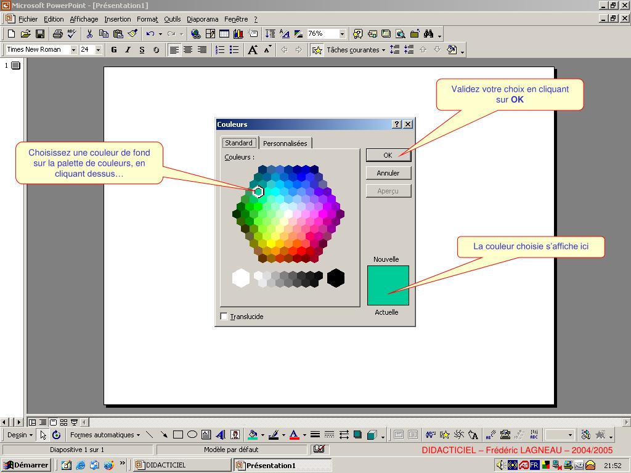Activate the format painter brush
The height and width of the screenshot is (473, 631).
pos(132,34)
